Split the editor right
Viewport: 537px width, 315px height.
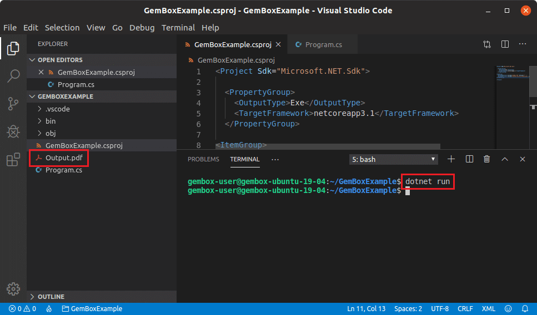[x=505, y=44]
